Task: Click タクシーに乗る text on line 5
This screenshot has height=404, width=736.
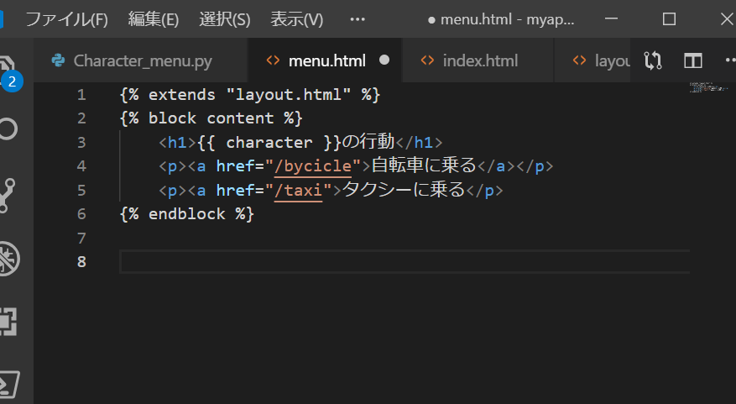Action: pyautogui.click(x=403, y=190)
